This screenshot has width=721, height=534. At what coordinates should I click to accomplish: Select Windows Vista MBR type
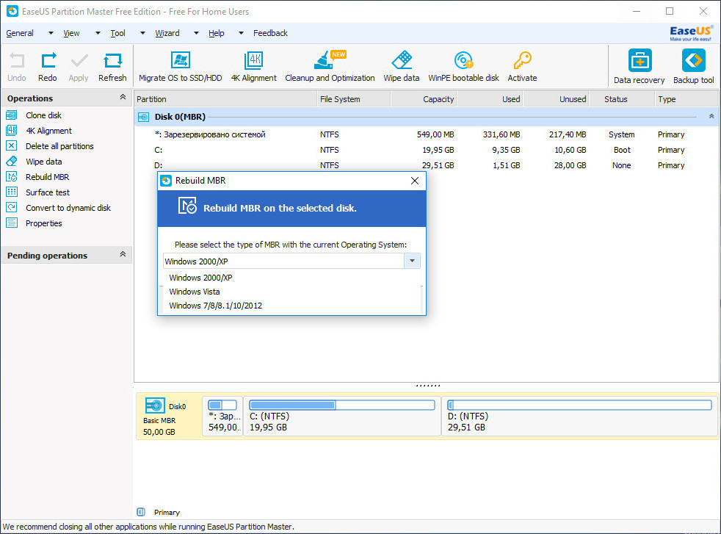292,292
